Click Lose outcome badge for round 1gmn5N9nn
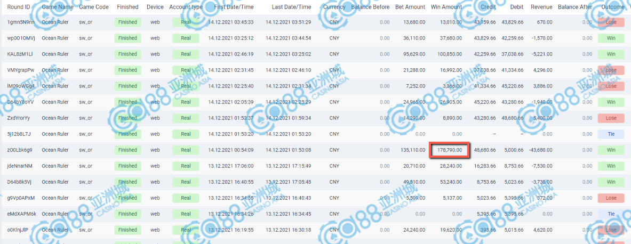The height and width of the screenshot is (244, 631). (611, 22)
